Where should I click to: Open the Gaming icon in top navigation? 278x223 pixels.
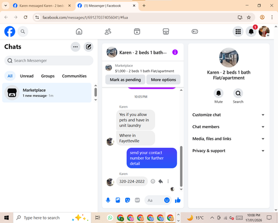[x=195, y=31]
